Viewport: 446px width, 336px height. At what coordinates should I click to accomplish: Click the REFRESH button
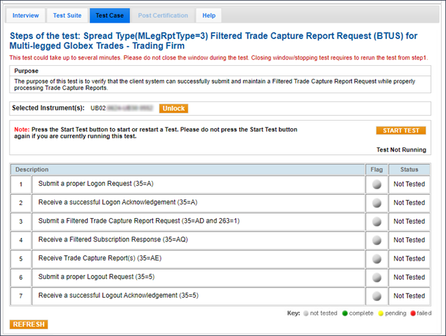[x=29, y=324]
